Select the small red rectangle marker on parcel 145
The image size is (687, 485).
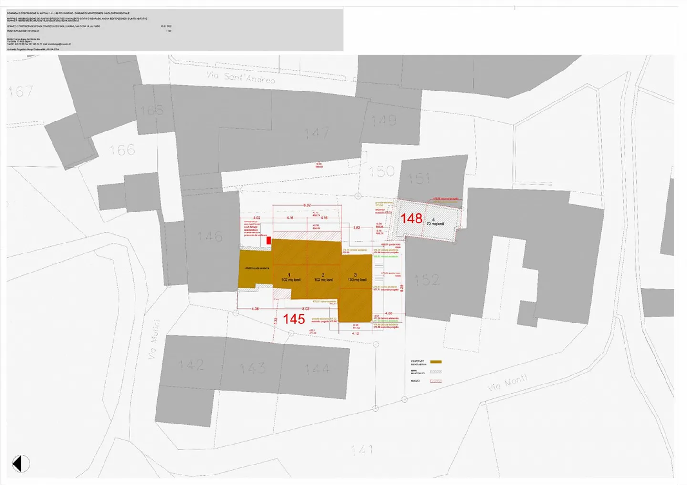(270, 242)
